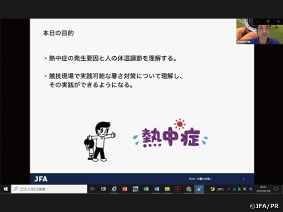This screenshot has width=283, height=212.
Task: Click the taskbar clock and date
Action: pos(263,189)
